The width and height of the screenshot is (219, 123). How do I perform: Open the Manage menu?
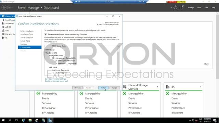point(191,8)
